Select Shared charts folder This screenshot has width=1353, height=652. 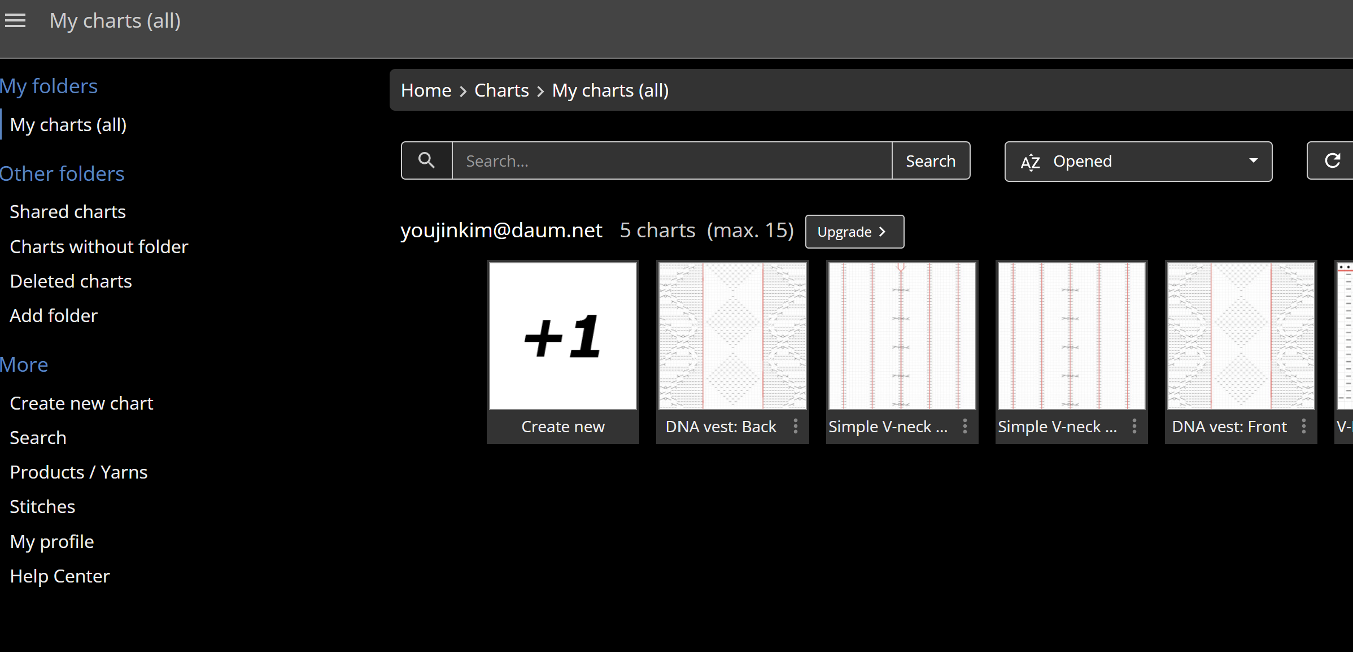coord(68,212)
